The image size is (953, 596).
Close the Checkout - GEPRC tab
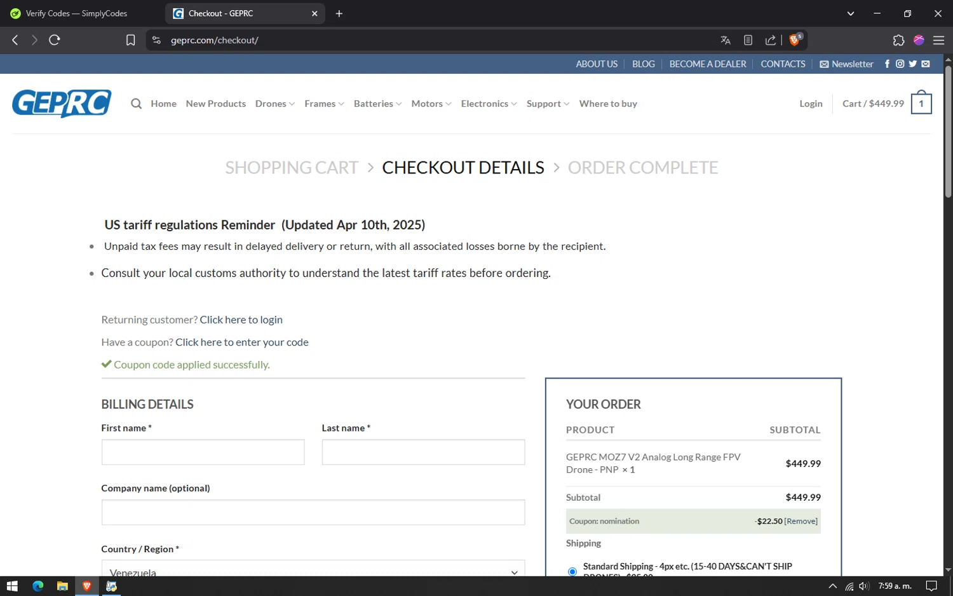coord(314,13)
